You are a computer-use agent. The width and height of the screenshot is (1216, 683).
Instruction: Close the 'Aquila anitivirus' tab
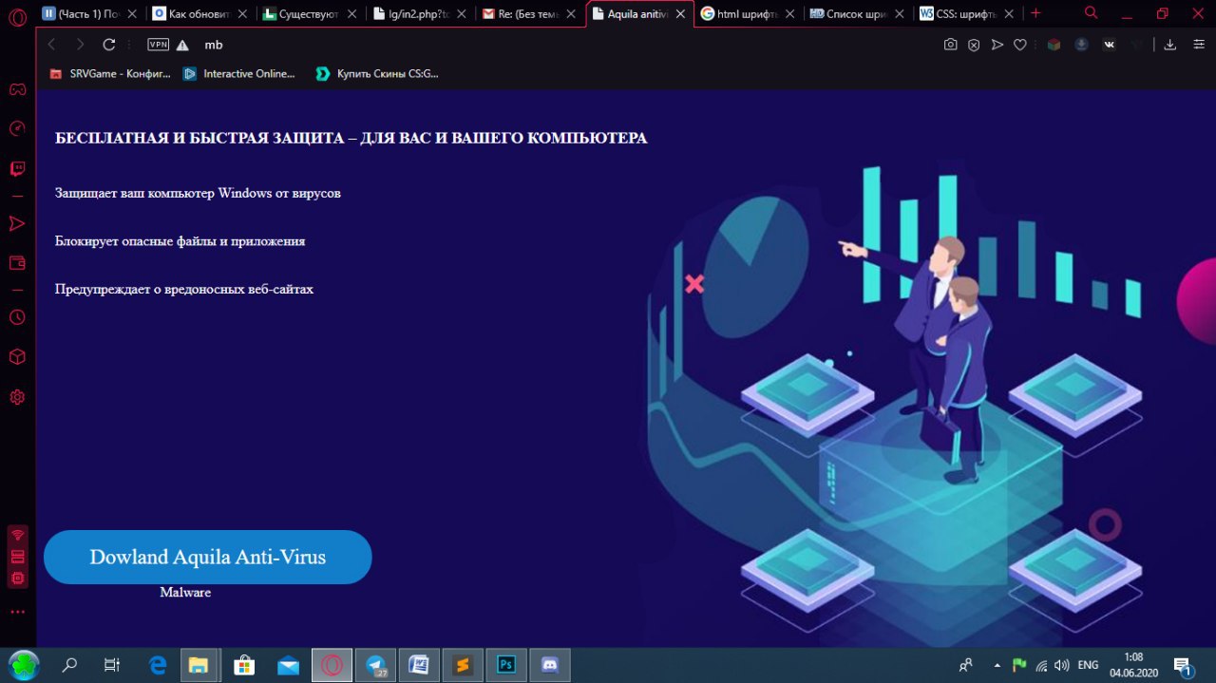coord(680,14)
